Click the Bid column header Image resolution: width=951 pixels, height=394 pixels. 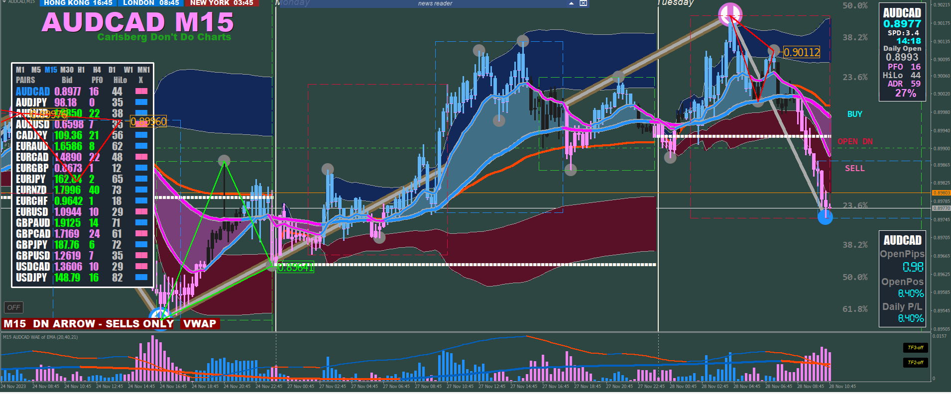67,80
